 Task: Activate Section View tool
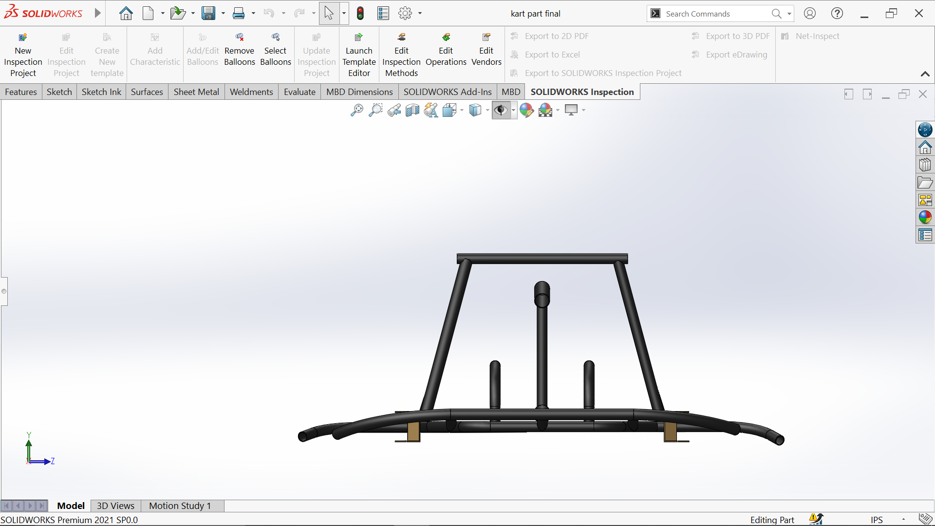tap(412, 111)
